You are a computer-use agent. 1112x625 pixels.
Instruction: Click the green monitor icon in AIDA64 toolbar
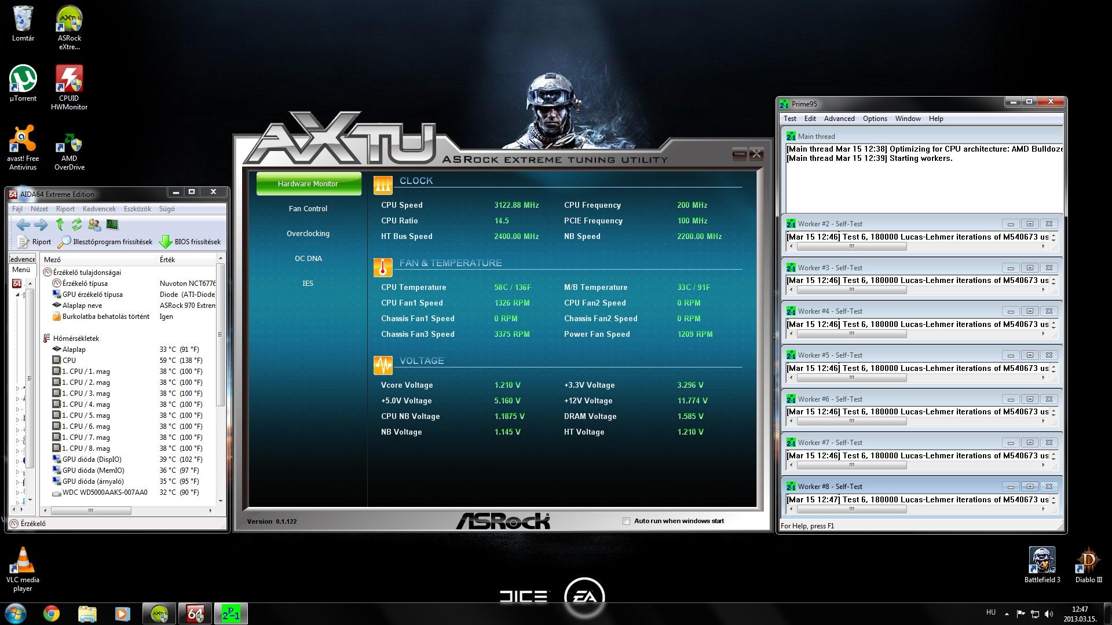(x=112, y=225)
